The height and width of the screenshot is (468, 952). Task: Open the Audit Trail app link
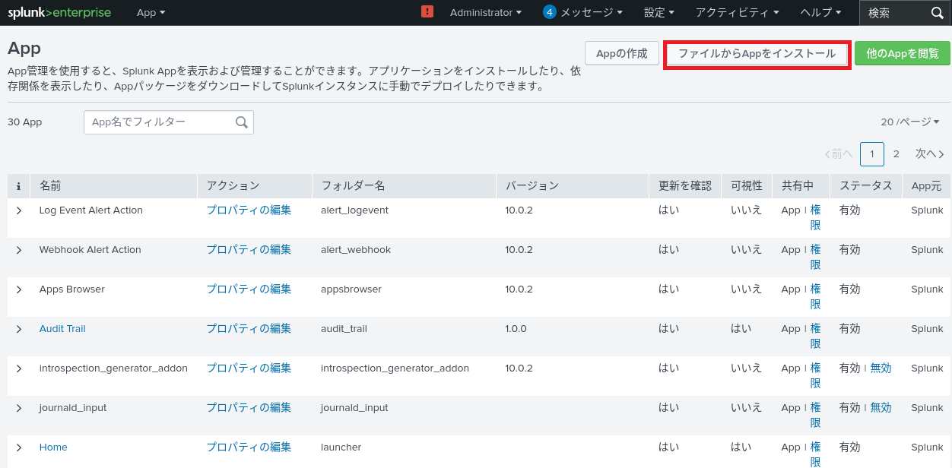(62, 329)
